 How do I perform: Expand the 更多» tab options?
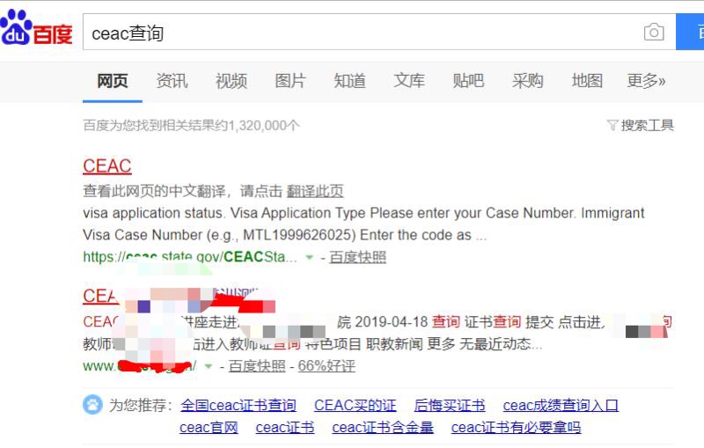click(x=646, y=81)
